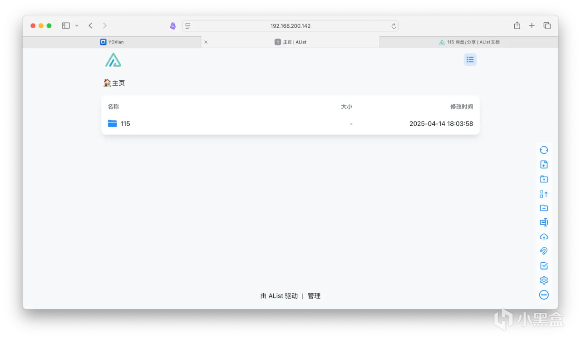Toggle the file selection checkbox mode icon
The image size is (581, 339).
point(544,266)
